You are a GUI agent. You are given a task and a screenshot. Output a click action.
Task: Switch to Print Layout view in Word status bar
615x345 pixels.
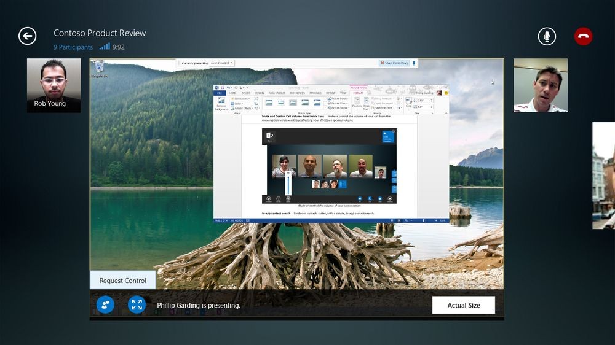click(399, 220)
